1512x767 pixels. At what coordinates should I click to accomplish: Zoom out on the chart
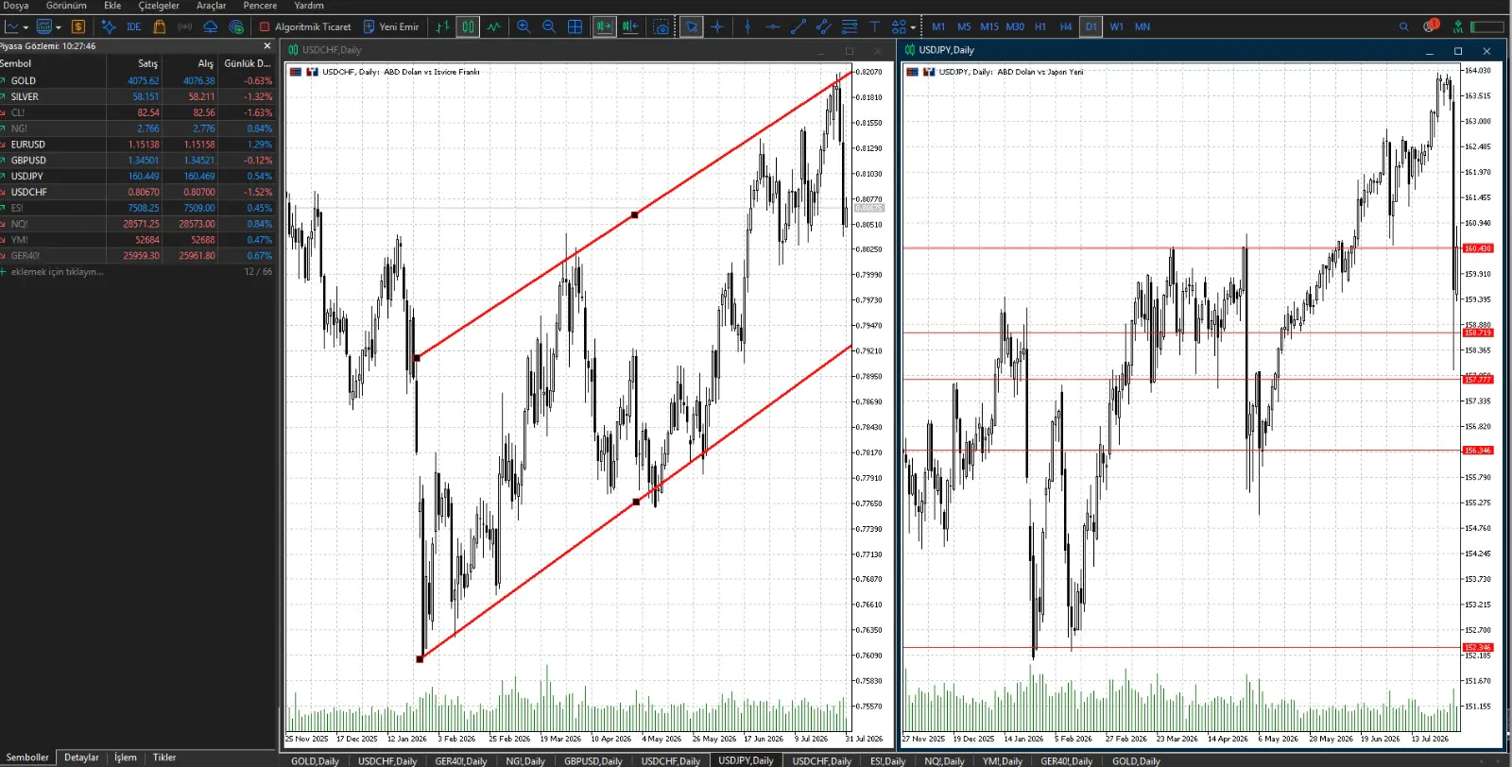click(549, 26)
